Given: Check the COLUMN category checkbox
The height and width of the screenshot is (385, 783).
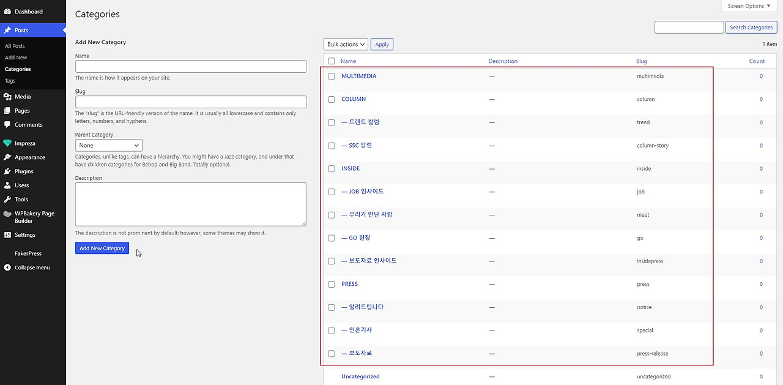Looking at the screenshot, I should tap(332, 99).
